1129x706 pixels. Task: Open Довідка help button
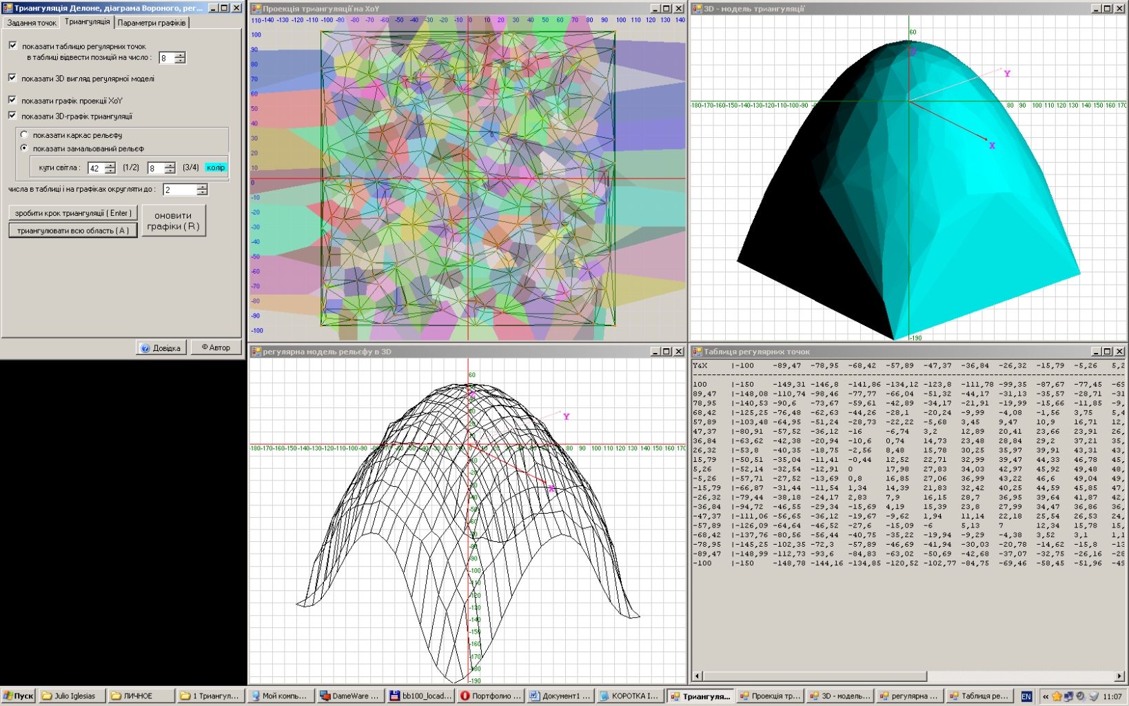(161, 348)
